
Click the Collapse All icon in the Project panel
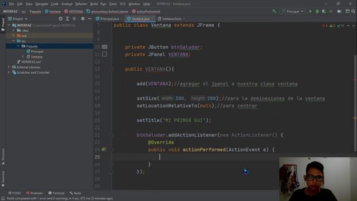(x=74, y=18)
